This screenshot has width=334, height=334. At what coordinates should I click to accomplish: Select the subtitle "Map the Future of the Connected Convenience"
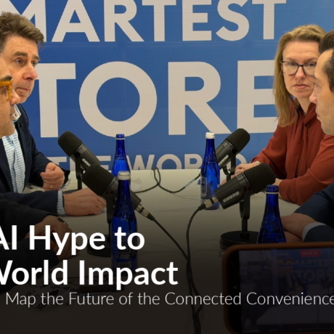pyautogui.click(x=169, y=300)
